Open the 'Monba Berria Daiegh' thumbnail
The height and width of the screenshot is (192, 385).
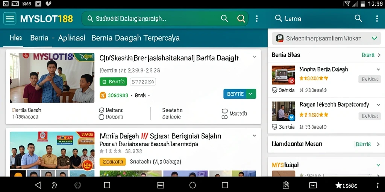click(283, 75)
